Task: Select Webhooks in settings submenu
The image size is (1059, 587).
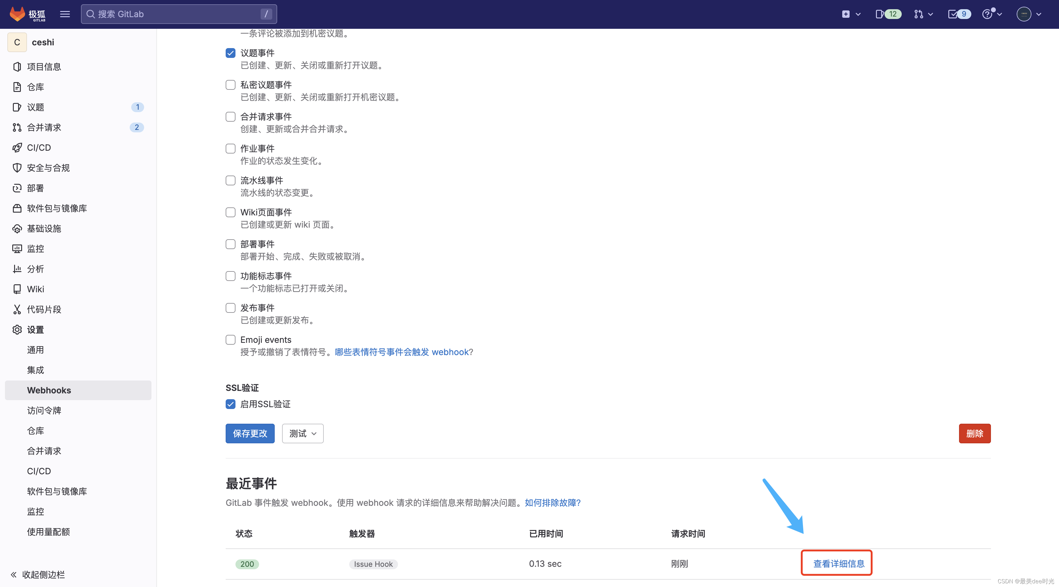Action: [49, 390]
